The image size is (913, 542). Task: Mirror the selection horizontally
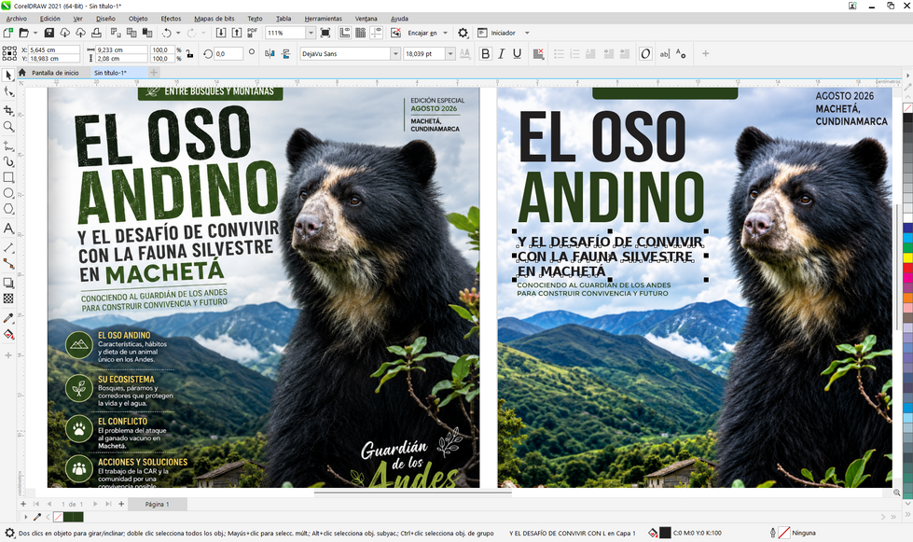click(x=270, y=53)
